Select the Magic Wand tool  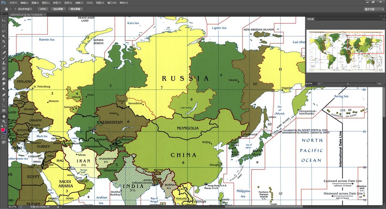click(x=4, y=36)
